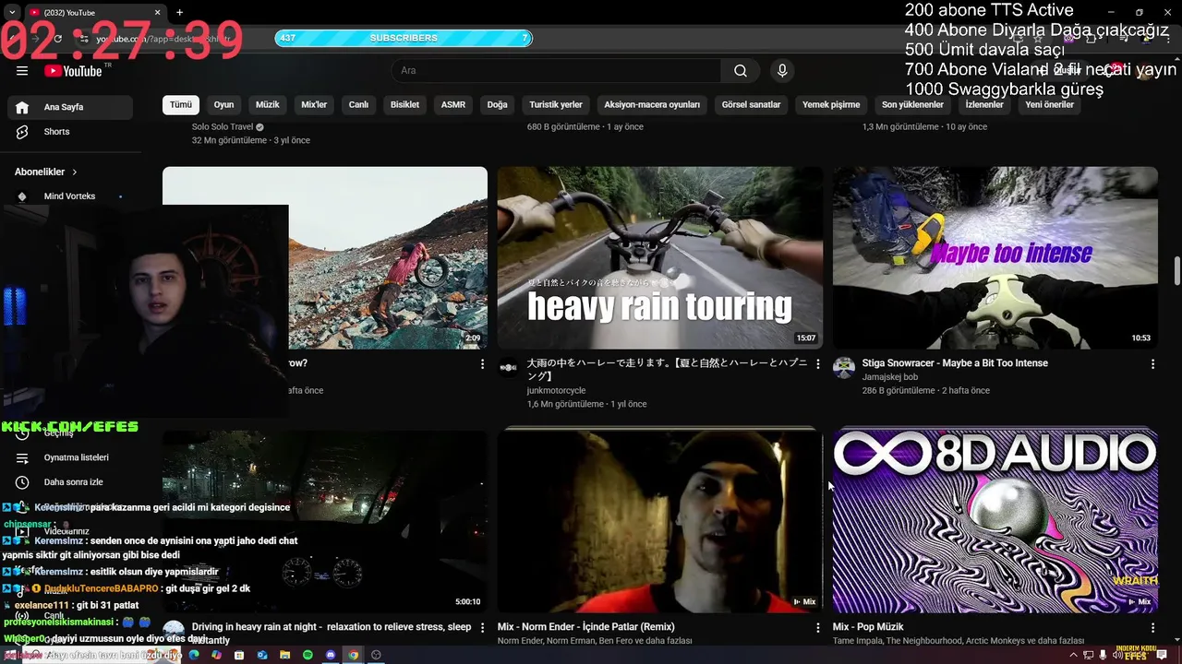This screenshot has height=664, width=1182.
Task: Select the Tümü filter chip
Action: pos(181,105)
